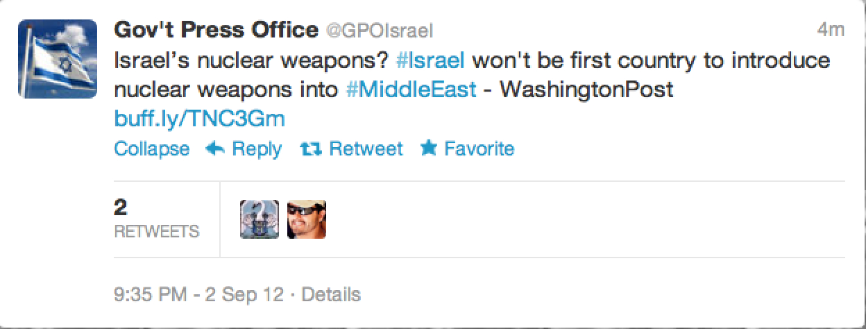The width and height of the screenshot is (866, 329).
Task: Open tweet Details link
Action: click(x=331, y=294)
